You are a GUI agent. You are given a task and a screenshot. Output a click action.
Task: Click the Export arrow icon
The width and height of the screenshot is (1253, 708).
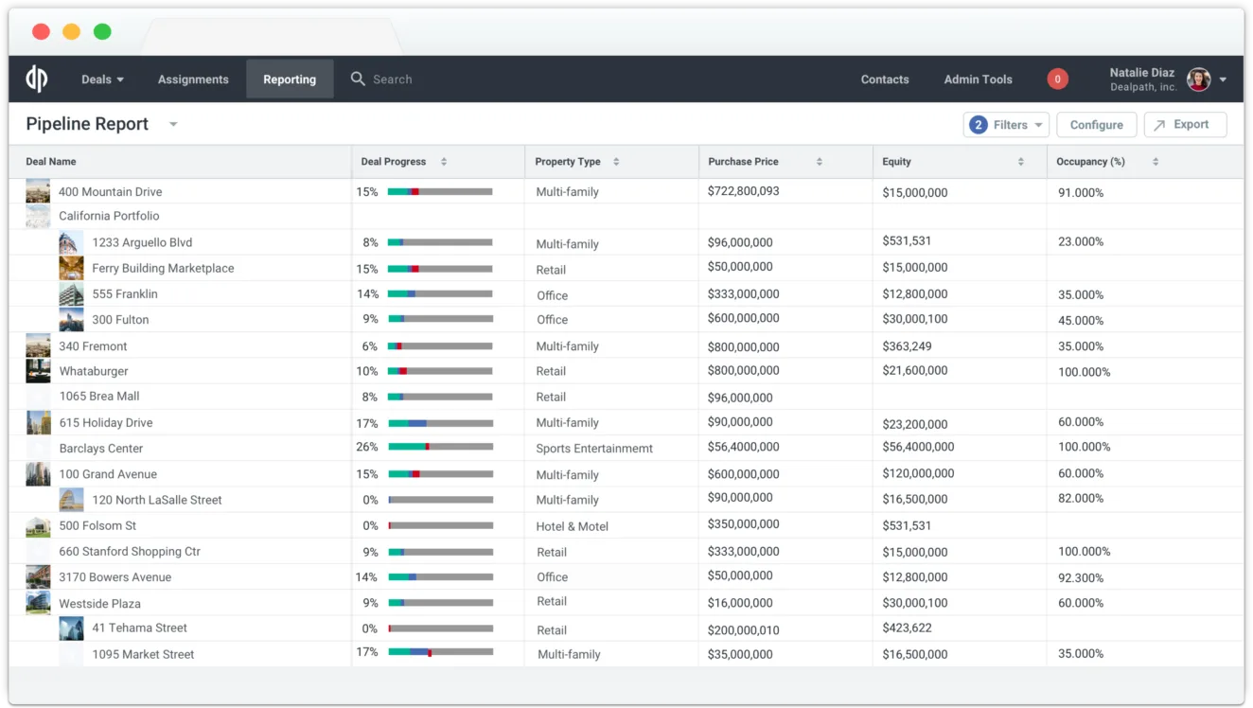click(1161, 124)
